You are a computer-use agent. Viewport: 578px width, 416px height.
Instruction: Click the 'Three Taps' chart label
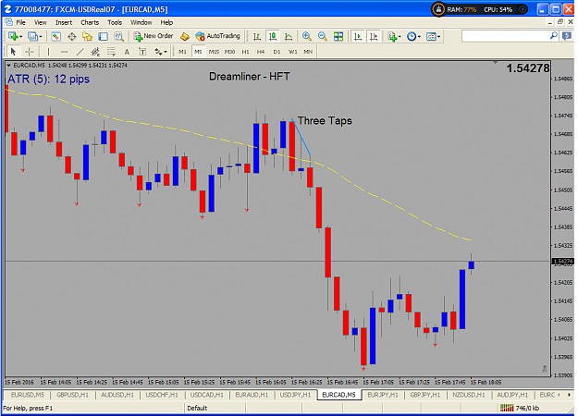(325, 120)
